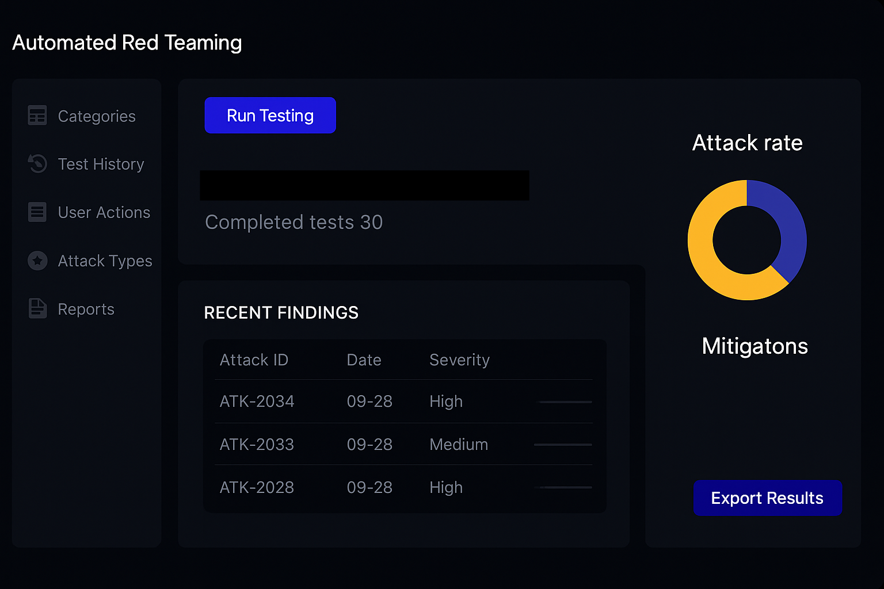This screenshot has width=884, height=589.
Task: Select the ATK-2028 finding
Action: [x=257, y=488]
